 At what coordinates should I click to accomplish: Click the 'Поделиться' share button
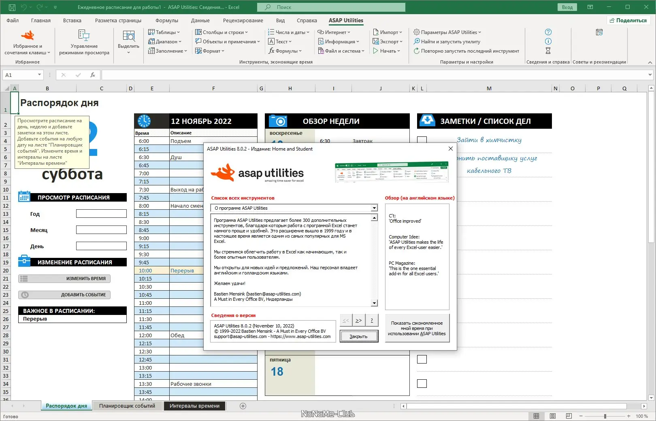coord(628,20)
